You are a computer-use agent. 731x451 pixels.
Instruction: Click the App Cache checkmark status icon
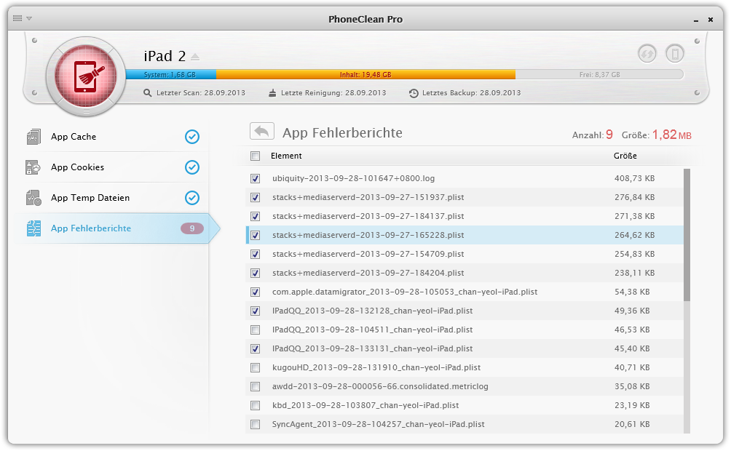click(x=192, y=137)
